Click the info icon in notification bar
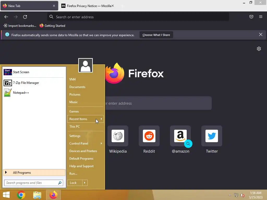Viewport: 267px width, 200px height. [7, 35]
